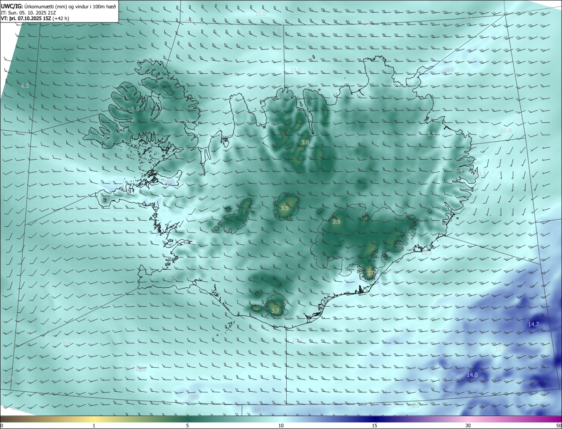Screen dimensions: 562x429
Task: Select the VT line reading 07.10.2025 15Z
Action: 35,18
